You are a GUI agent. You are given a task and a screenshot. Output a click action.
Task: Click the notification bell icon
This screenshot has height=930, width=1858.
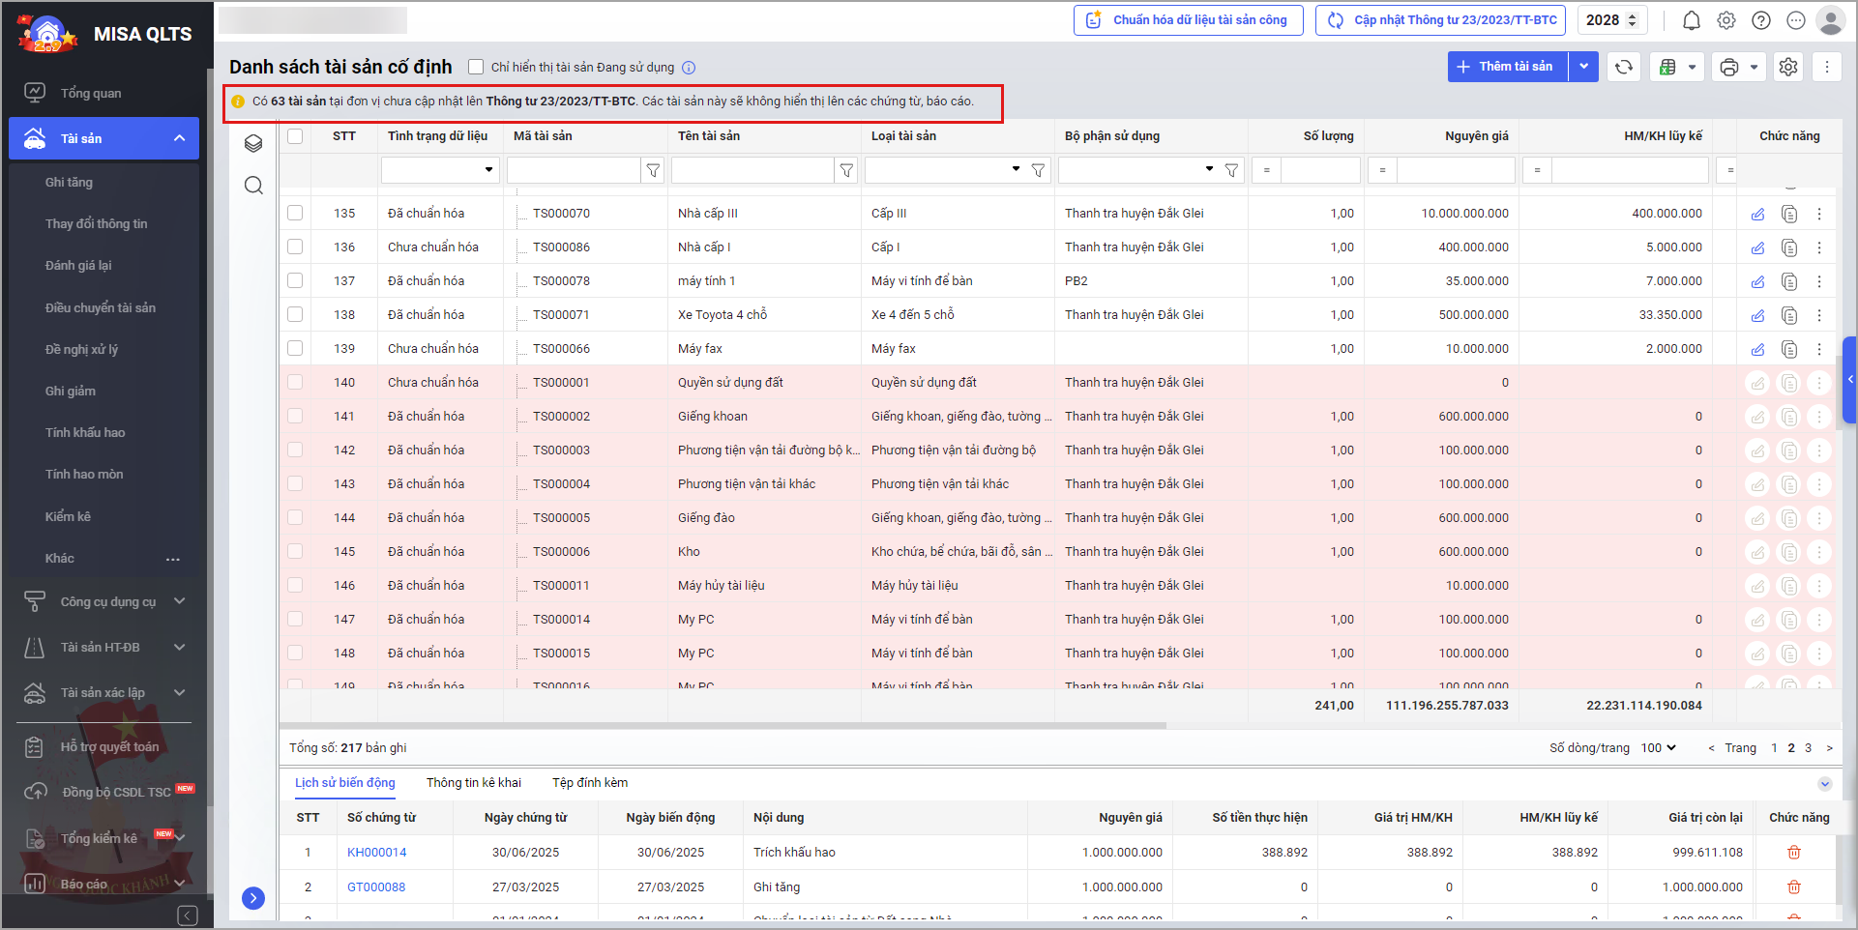pyautogui.click(x=1691, y=20)
